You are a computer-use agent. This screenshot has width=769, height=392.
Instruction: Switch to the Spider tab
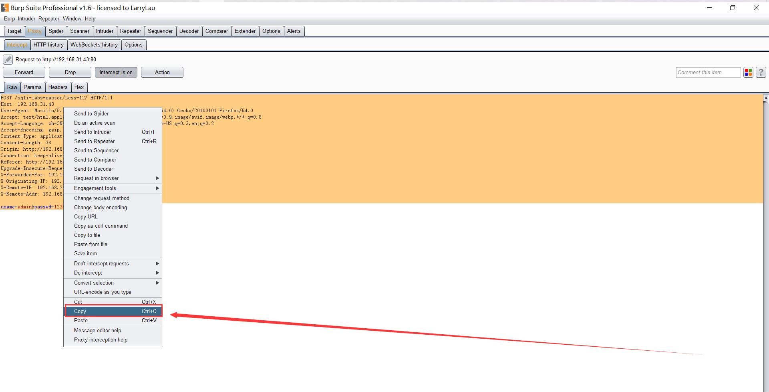click(56, 31)
